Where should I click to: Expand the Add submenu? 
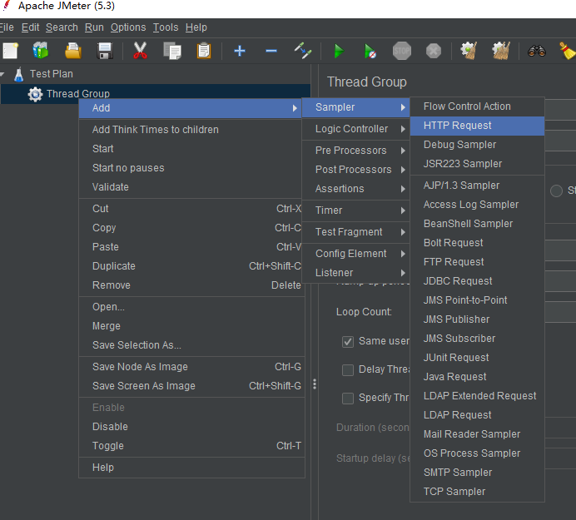[190, 108]
